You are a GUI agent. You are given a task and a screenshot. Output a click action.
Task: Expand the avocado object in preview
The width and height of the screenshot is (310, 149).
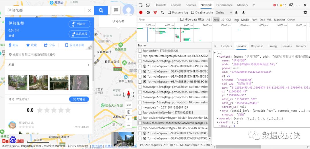218,119
